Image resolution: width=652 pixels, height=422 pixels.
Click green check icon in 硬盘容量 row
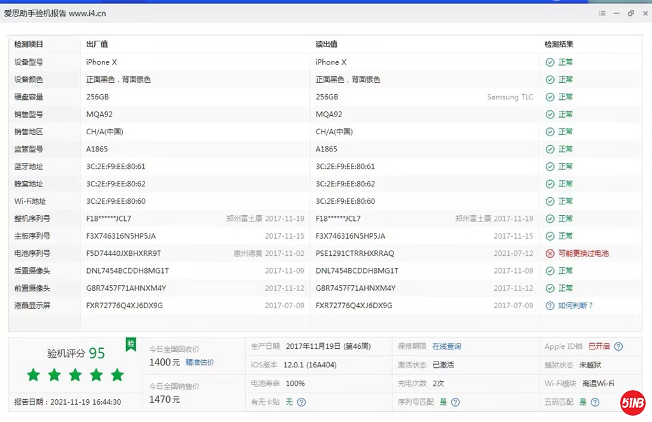pos(550,97)
